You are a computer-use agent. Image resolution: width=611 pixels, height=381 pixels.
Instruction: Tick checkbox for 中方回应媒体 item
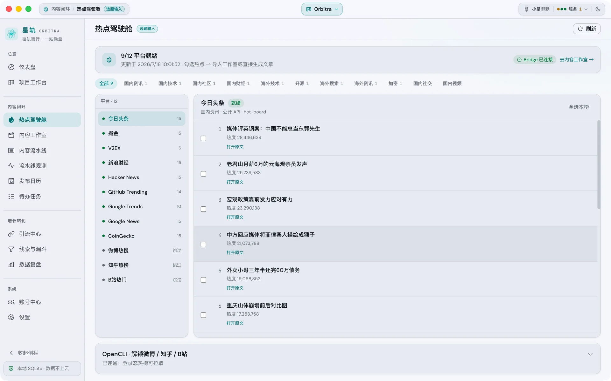[x=203, y=244]
